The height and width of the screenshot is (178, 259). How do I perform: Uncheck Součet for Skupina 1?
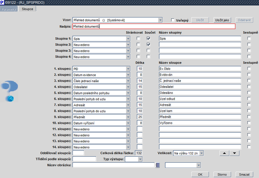(x=148, y=38)
